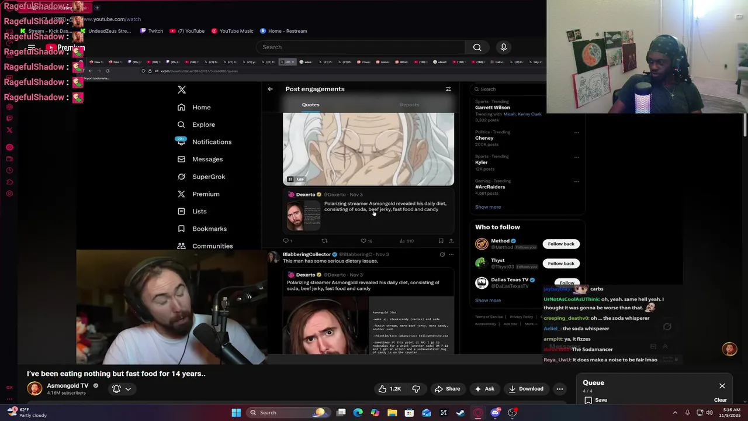Open Lists in X sidebar
This screenshot has height=421, width=748.
pyautogui.click(x=192, y=211)
